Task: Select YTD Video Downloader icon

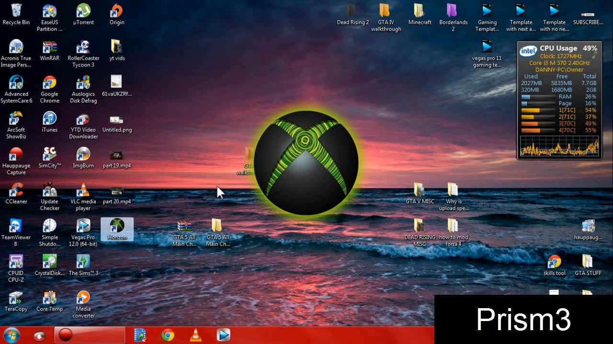Action: [x=83, y=125]
